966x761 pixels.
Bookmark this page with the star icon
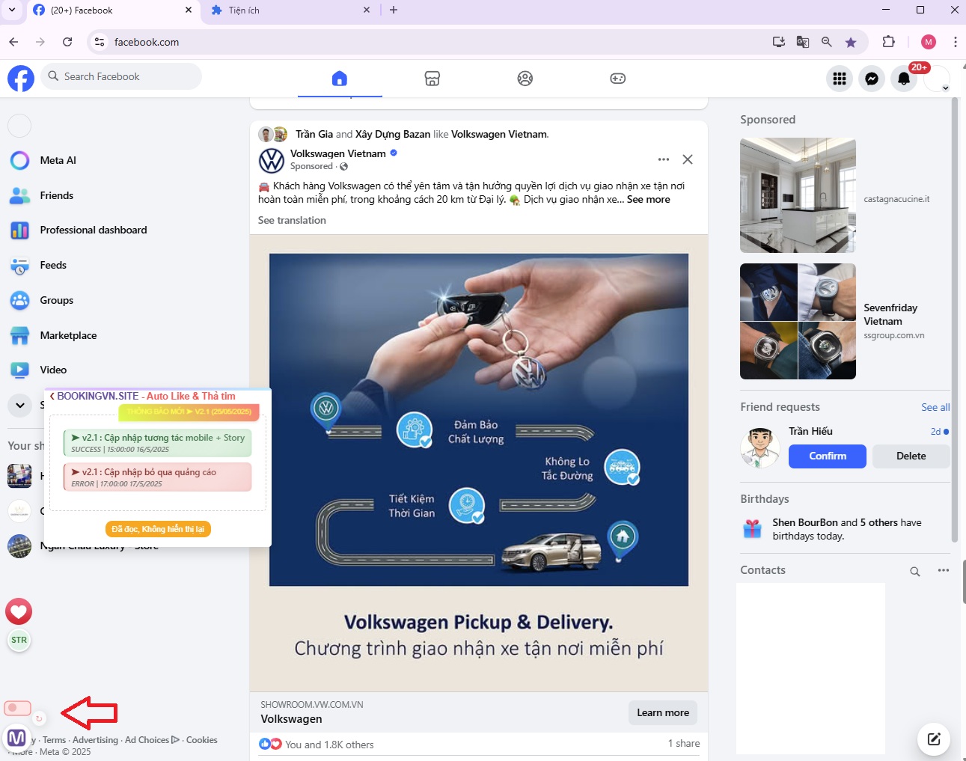click(851, 42)
